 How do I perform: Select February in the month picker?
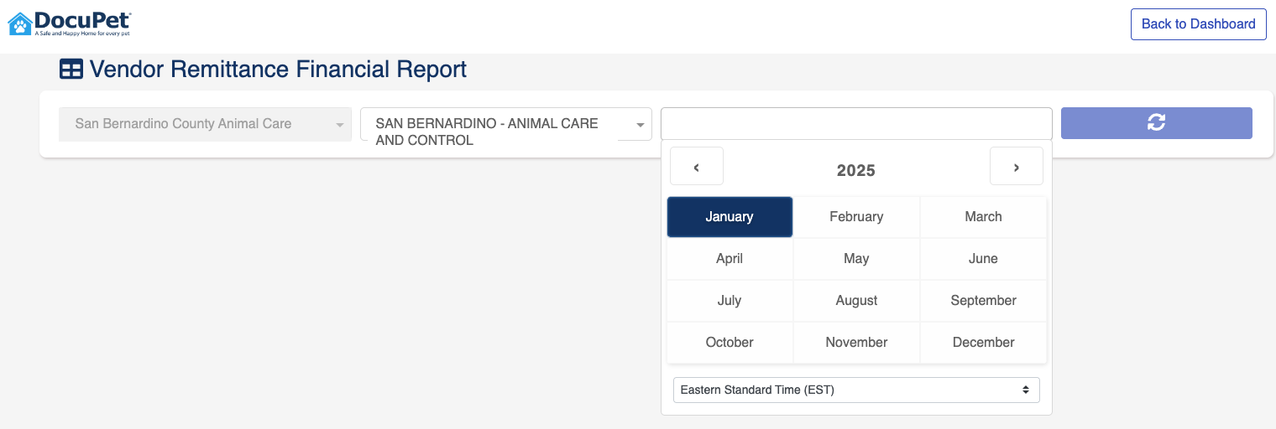click(x=856, y=217)
